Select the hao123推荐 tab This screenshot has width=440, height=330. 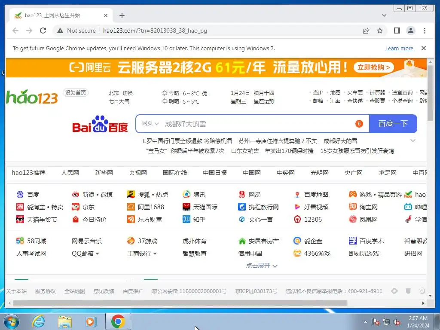pos(28,173)
